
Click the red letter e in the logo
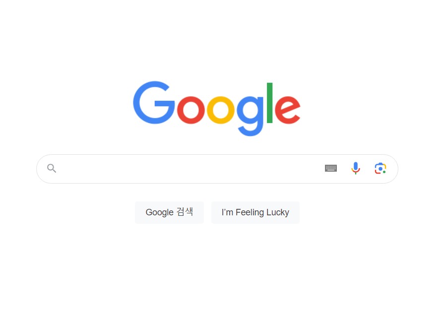pyautogui.click(x=288, y=110)
